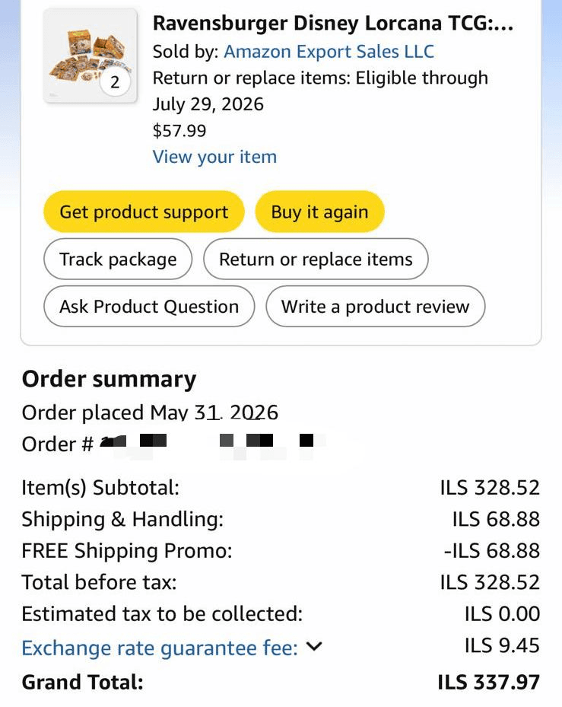Follow the View your item link
Image resolution: width=562 pixels, height=707 pixels.
pyautogui.click(x=214, y=157)
